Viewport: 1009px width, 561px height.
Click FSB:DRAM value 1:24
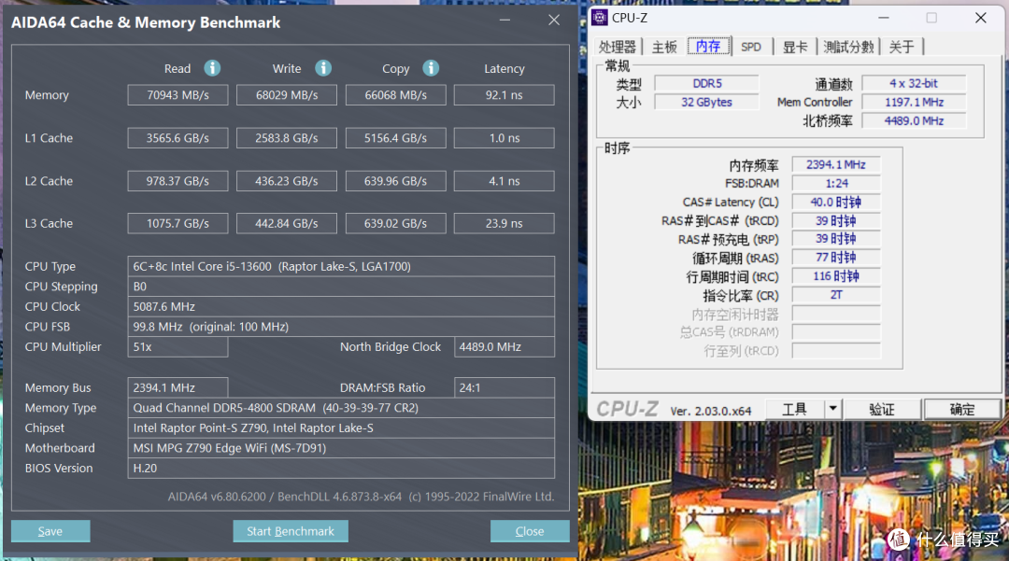click(x=836, y=183)
